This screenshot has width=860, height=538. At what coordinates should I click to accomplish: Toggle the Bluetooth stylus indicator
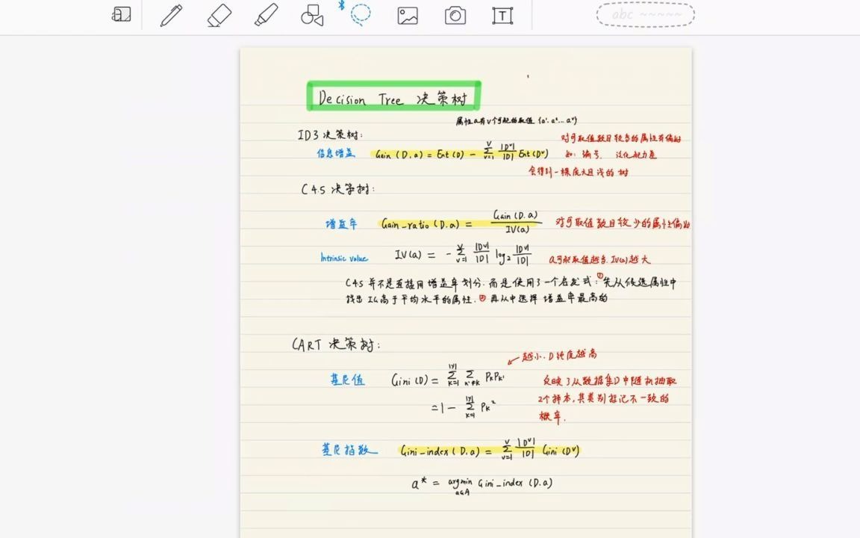pos(343,5)
